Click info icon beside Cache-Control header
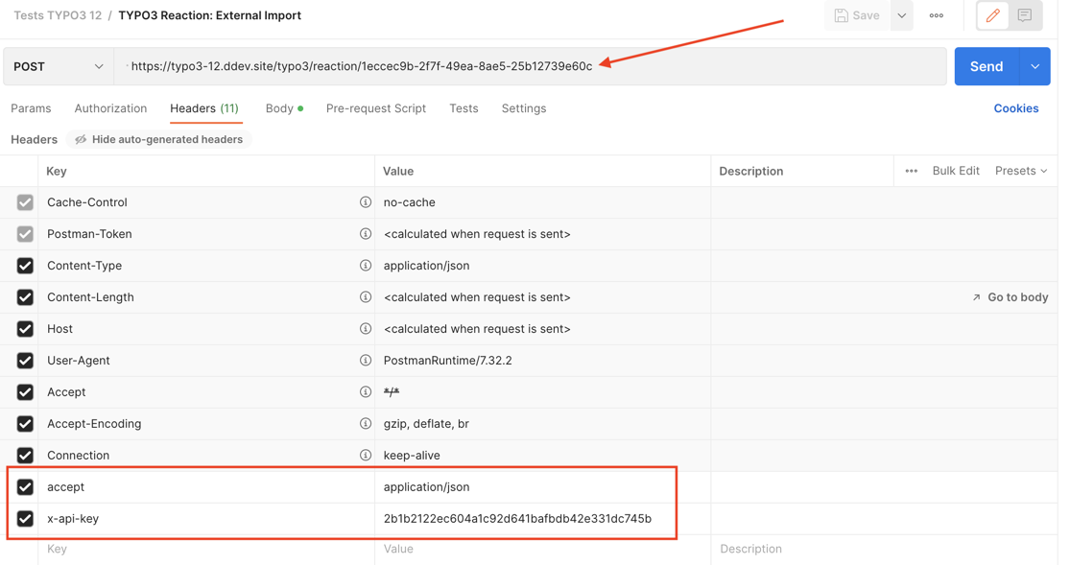The width and height of the screenshot is (1070, 565). 365,202
